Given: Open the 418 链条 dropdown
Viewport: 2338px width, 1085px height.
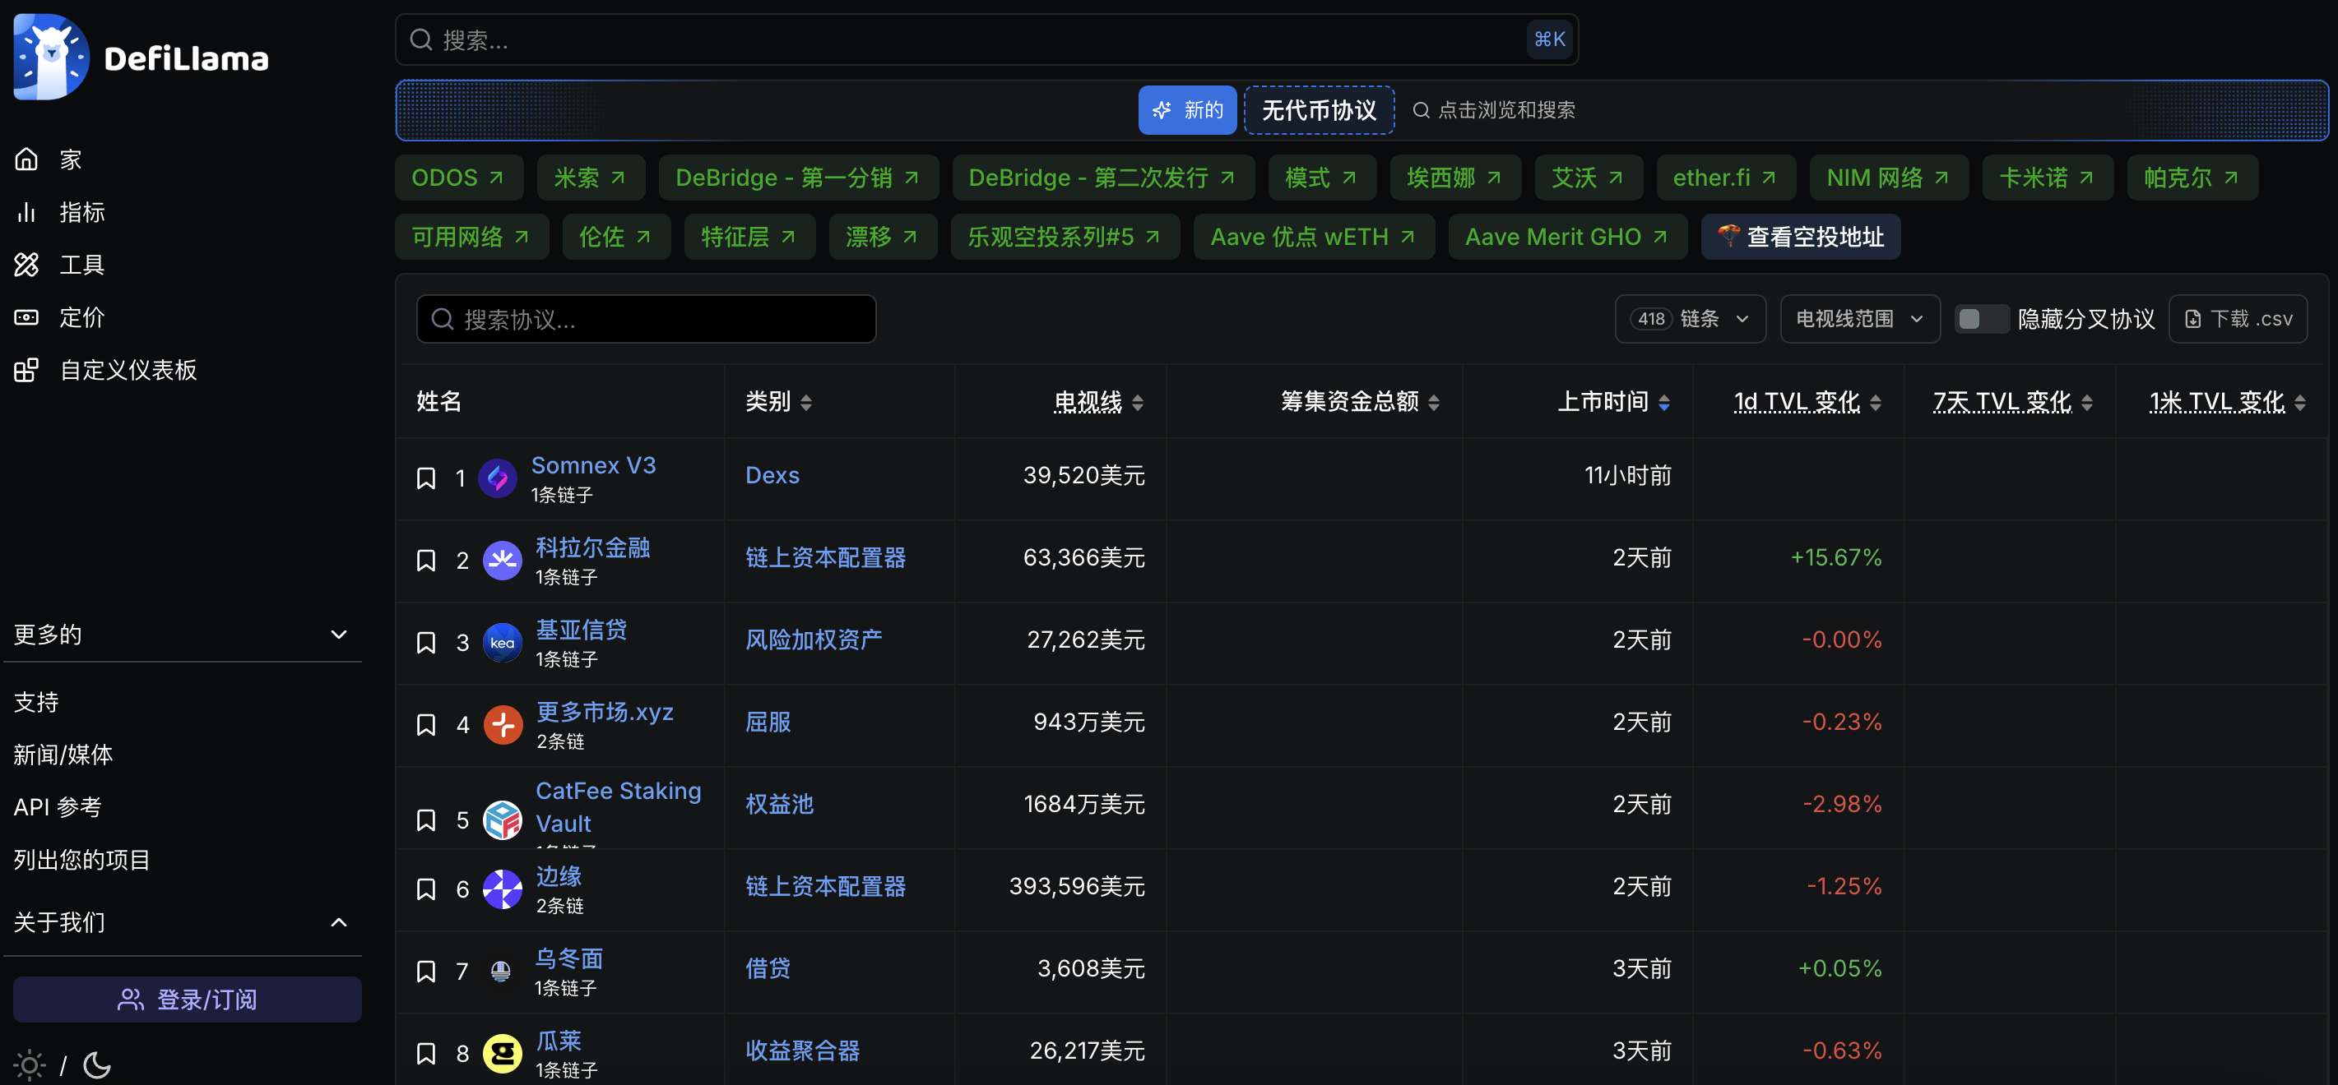Looking at the screenshot, I should point(1689,319).
